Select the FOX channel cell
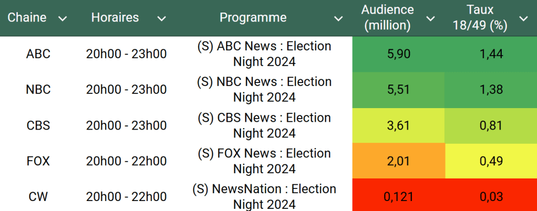The image size is (537, 211). [x=38, y=161]
